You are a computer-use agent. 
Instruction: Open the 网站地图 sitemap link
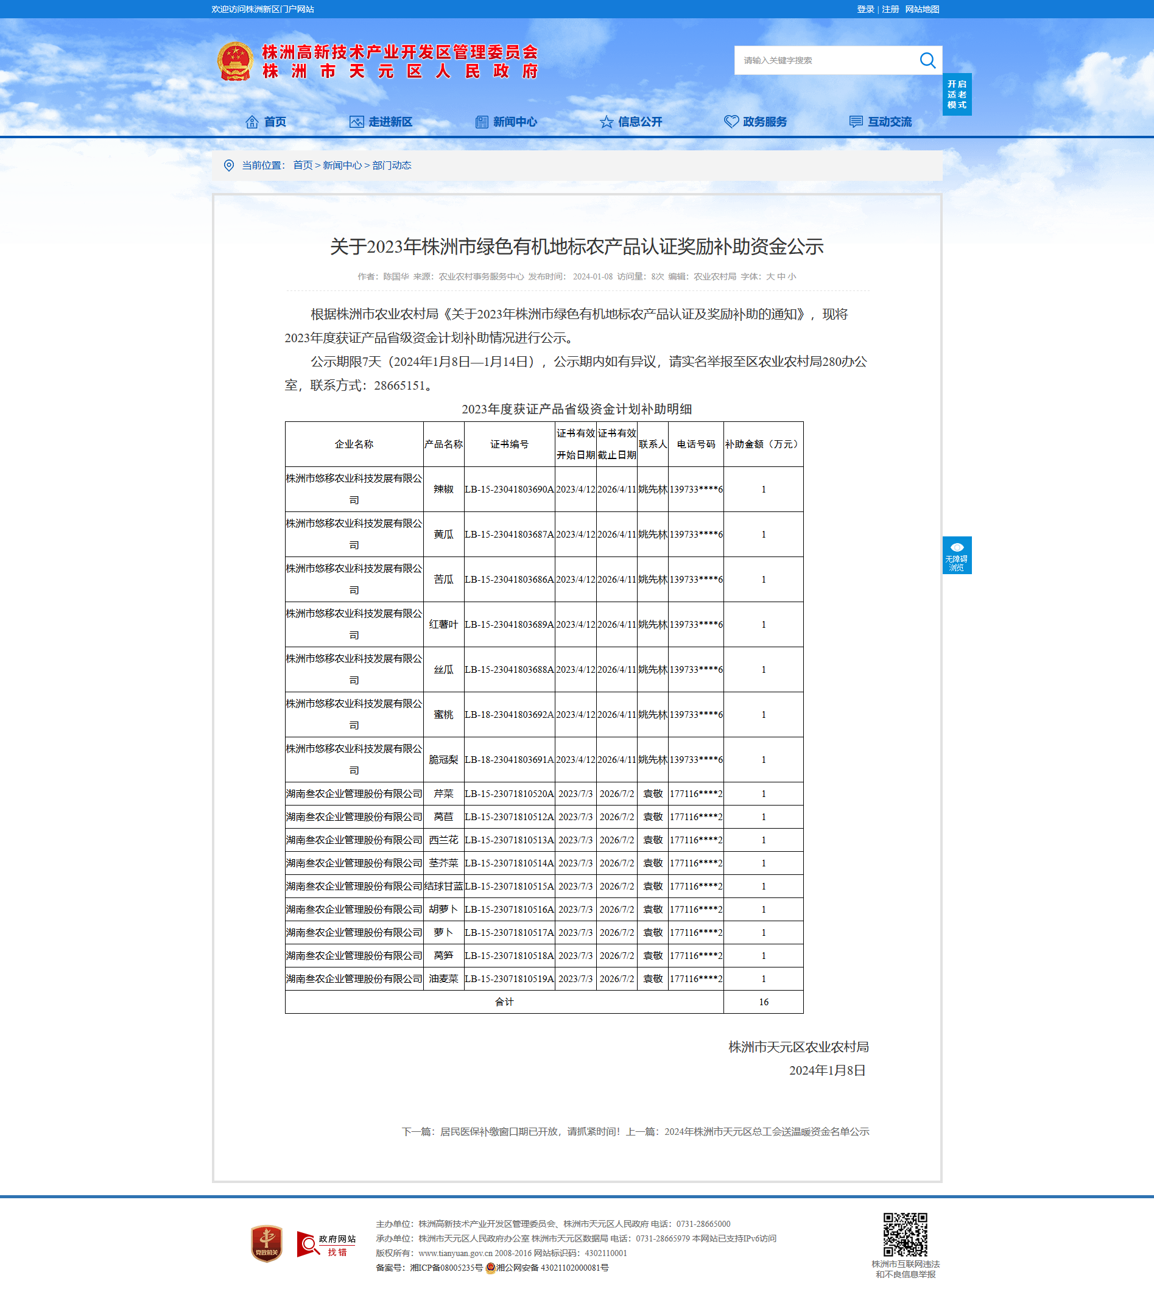click(x=922, y=10)
